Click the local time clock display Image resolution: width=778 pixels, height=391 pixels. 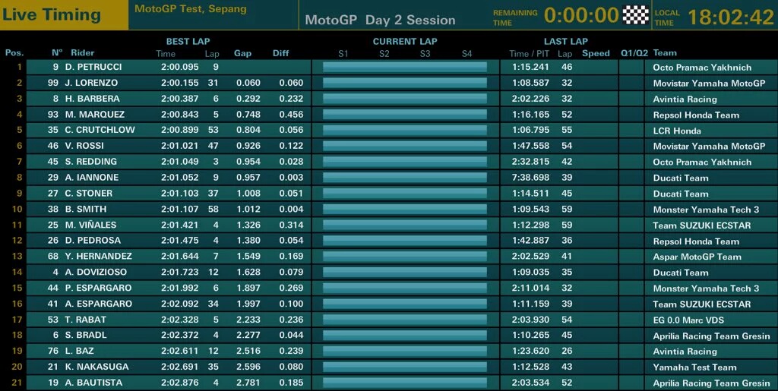click(731, 17)
